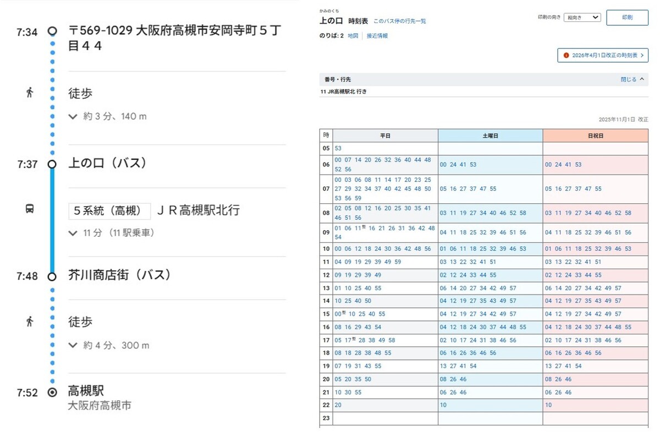Open the このバス停の行先一覧 link
The height and width of the screenshot is (433, 660).
[x=399, y=21]
